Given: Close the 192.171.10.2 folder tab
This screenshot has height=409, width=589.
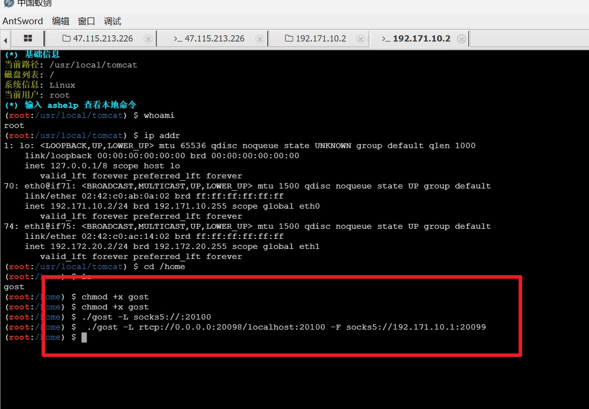Looking at the screenshot, I should [361, 39].
